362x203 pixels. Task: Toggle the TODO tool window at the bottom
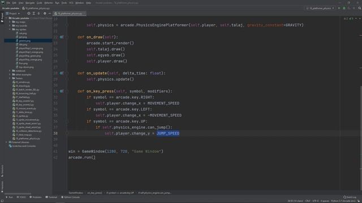[x=21, y=197]
